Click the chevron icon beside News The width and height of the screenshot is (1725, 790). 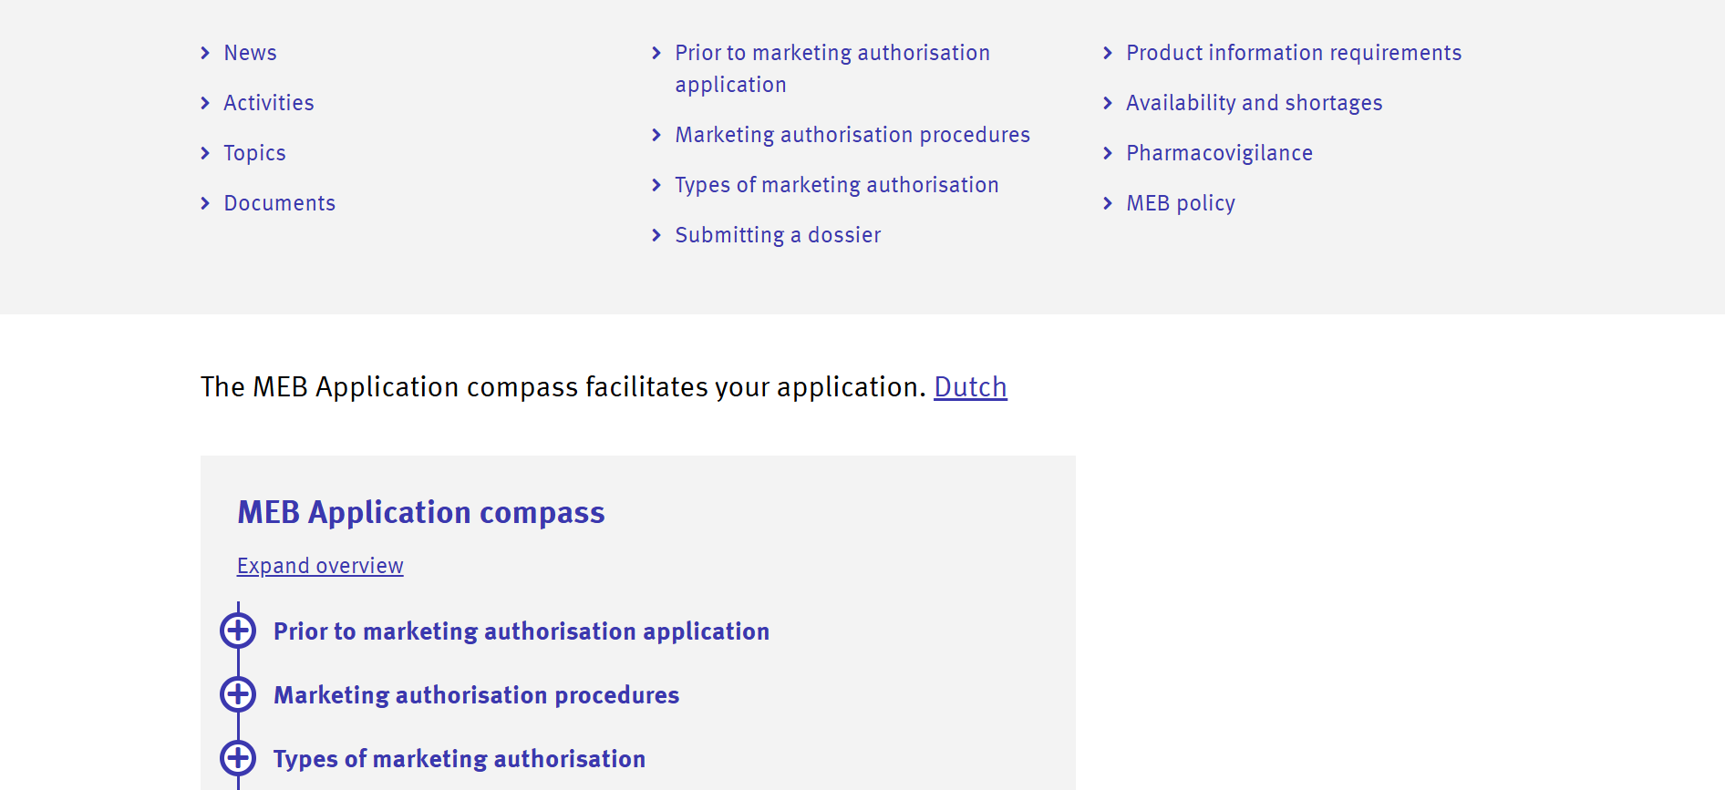pyautogui.click(x=205, y=53)
